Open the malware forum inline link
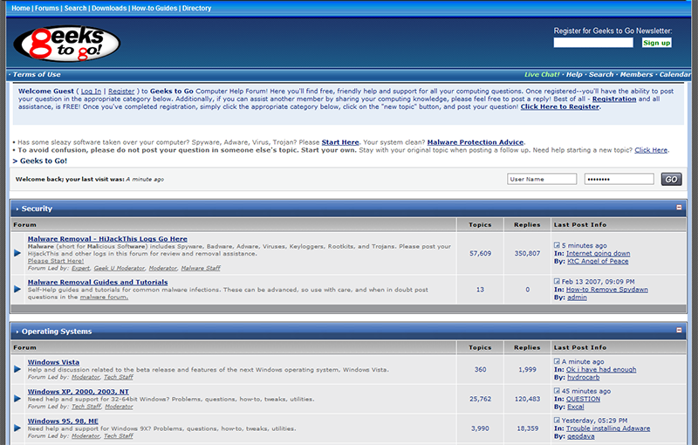Screen dimensions: 698x445 [x=104, y=297]
